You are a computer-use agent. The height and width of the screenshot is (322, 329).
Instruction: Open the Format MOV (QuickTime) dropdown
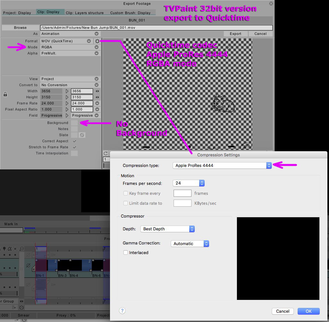67,41
